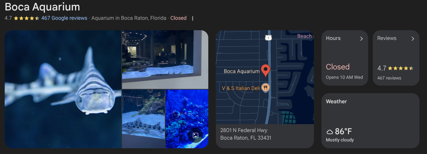
Task: Click the star rating under the title
Action: tap(27, 18)
